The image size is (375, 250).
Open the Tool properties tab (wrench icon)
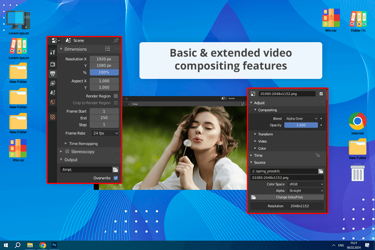53,52
